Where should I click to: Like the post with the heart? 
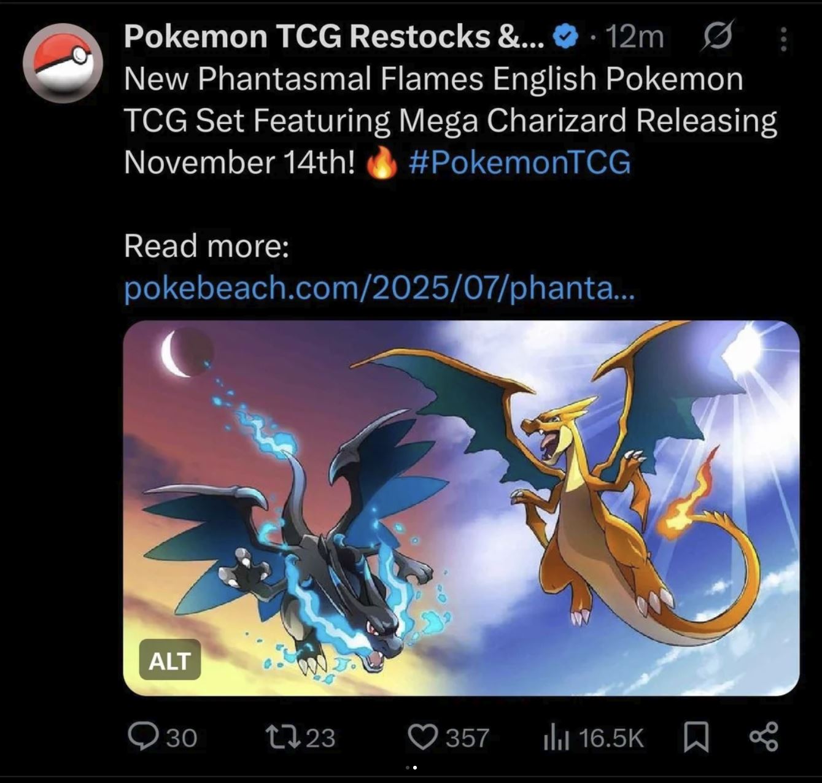[x=423, y=736]
